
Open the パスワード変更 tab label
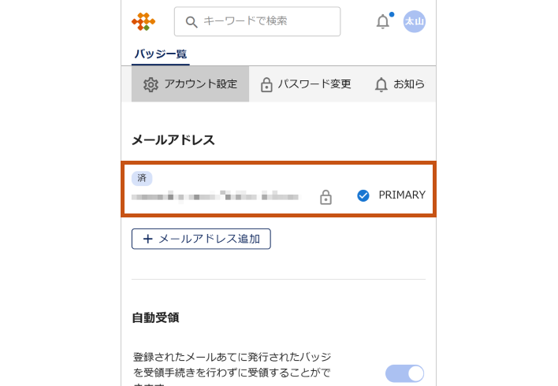click(x=314, y=84)
